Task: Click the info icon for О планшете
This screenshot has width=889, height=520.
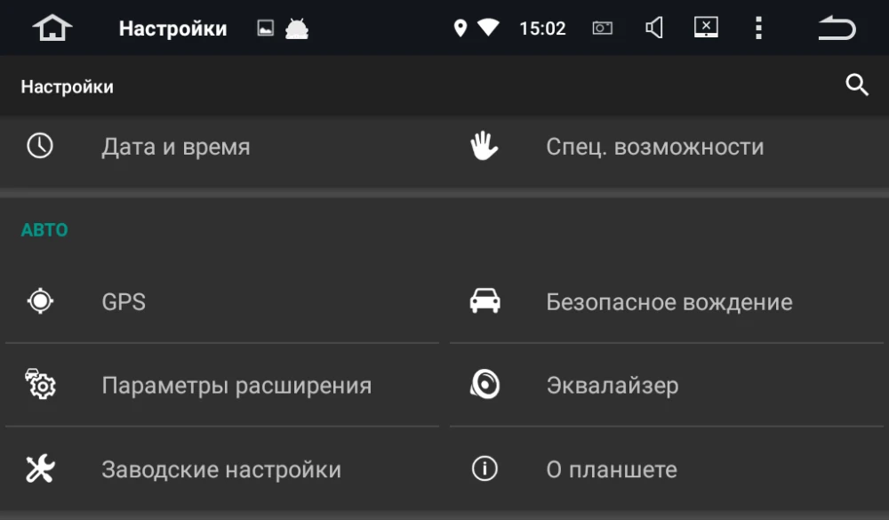Action: (485, 468)
